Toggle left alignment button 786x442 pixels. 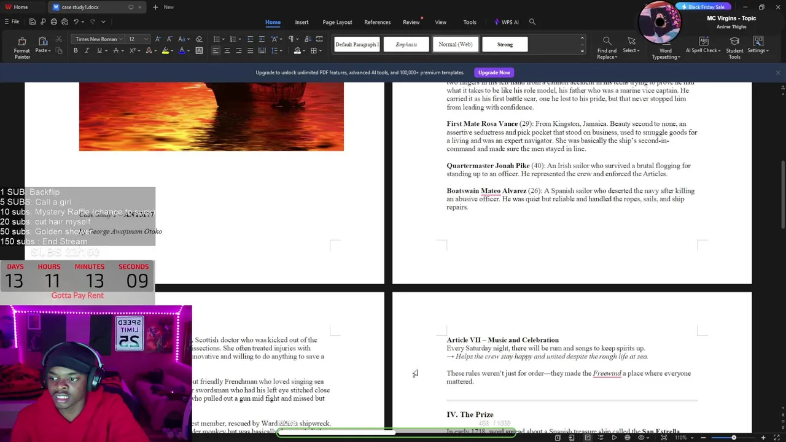216,50
